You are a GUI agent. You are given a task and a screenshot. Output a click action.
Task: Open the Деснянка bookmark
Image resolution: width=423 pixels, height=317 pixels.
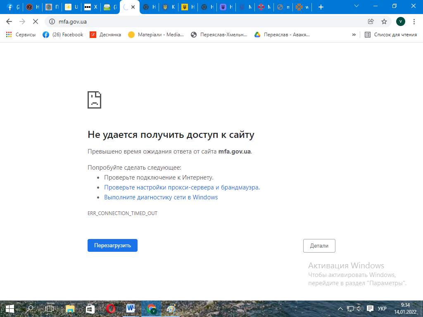106,35
